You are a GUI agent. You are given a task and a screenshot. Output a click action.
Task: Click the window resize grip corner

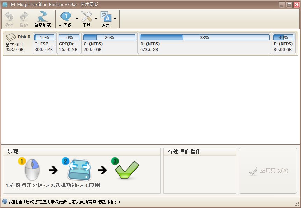click(297, 204)
